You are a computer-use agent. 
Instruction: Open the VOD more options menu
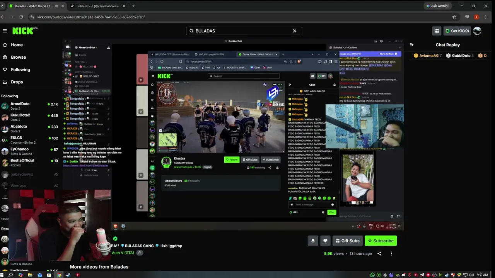tap(391, 254)
